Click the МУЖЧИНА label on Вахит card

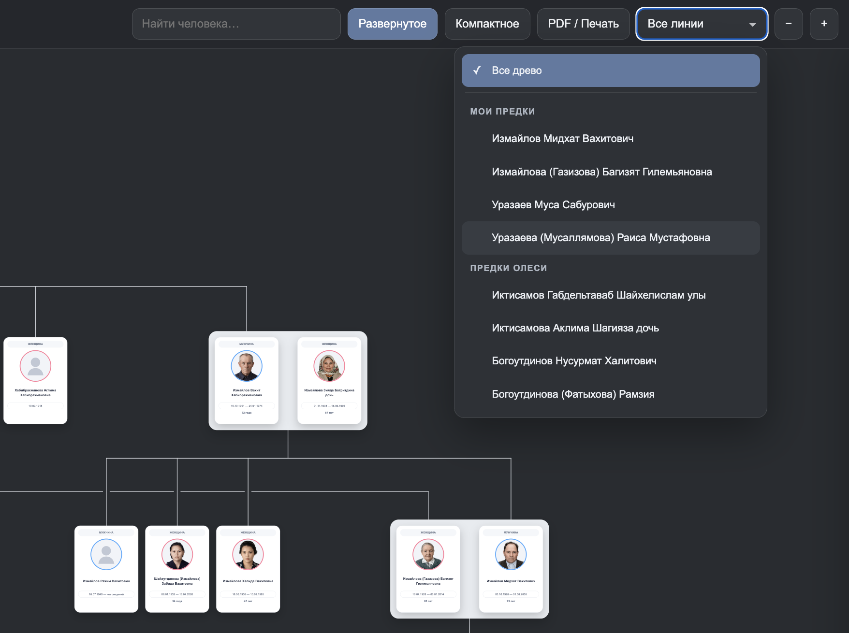[x=247, y=344]
